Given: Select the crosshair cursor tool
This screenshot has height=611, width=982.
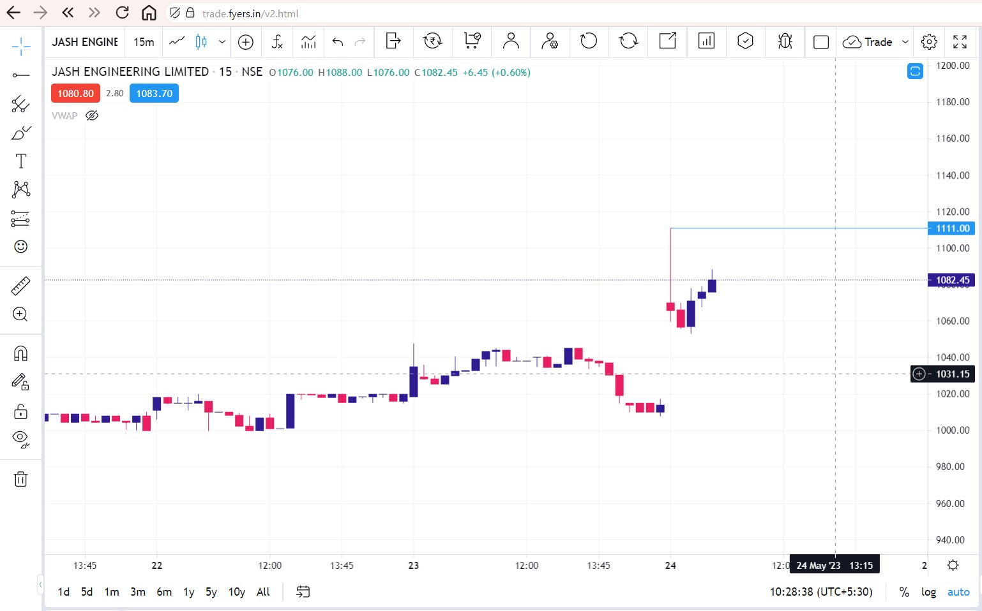Looking at the screenshot, I should [x=21, y=46].
